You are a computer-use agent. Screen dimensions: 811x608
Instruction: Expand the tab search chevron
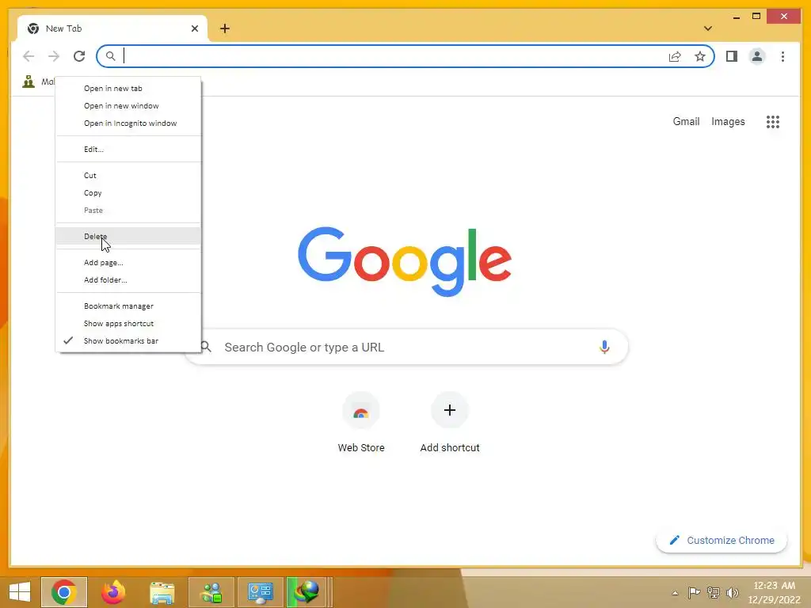(707, 28)
